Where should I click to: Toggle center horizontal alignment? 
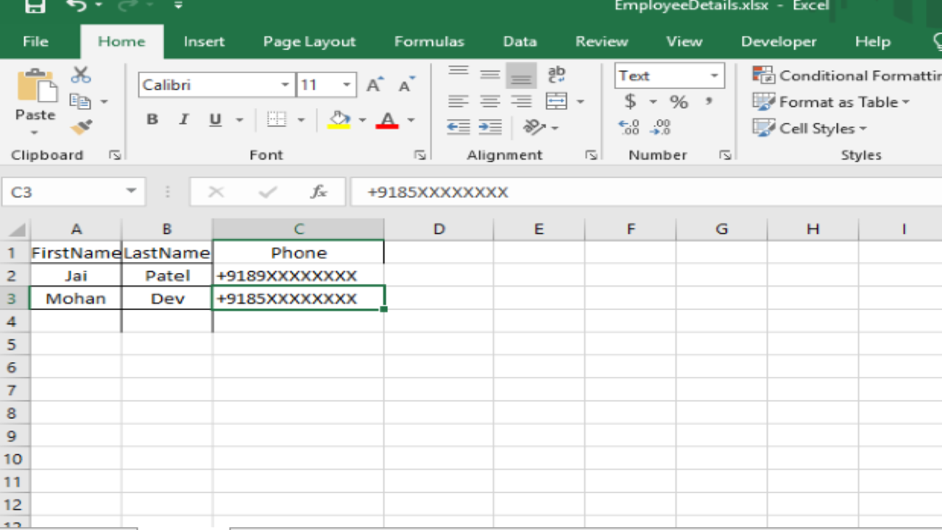click(490, 102)
